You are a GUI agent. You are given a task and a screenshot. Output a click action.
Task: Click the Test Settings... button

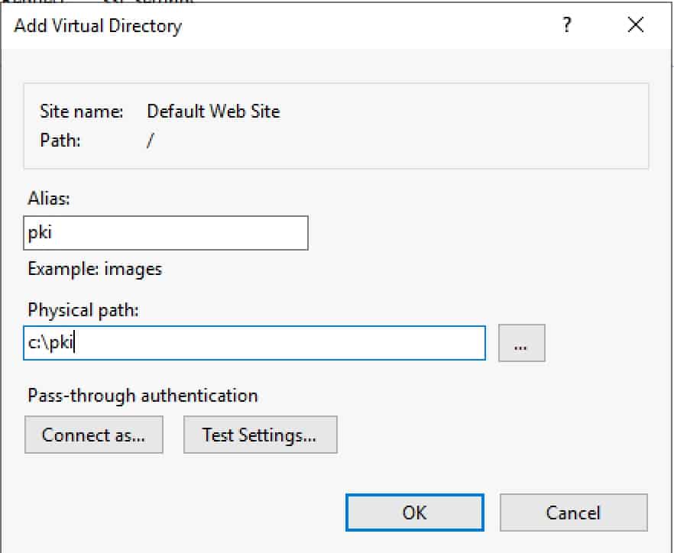pyautogui.click(x=260, y=435)
